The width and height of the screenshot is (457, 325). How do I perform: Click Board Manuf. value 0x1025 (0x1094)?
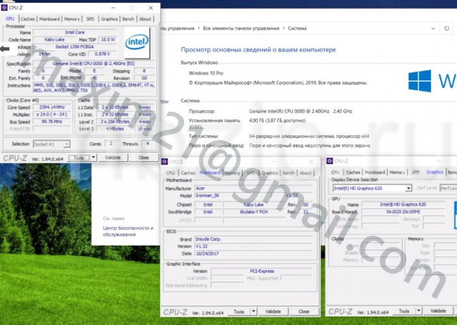[403, 212]
